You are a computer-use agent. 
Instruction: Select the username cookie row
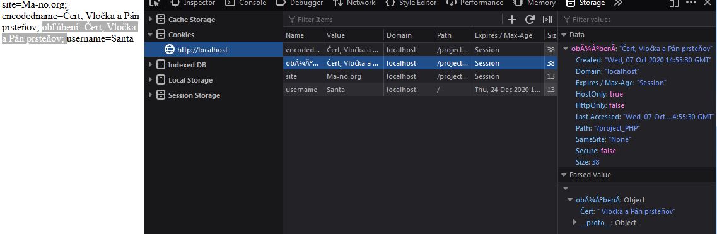tap(420, 90)
